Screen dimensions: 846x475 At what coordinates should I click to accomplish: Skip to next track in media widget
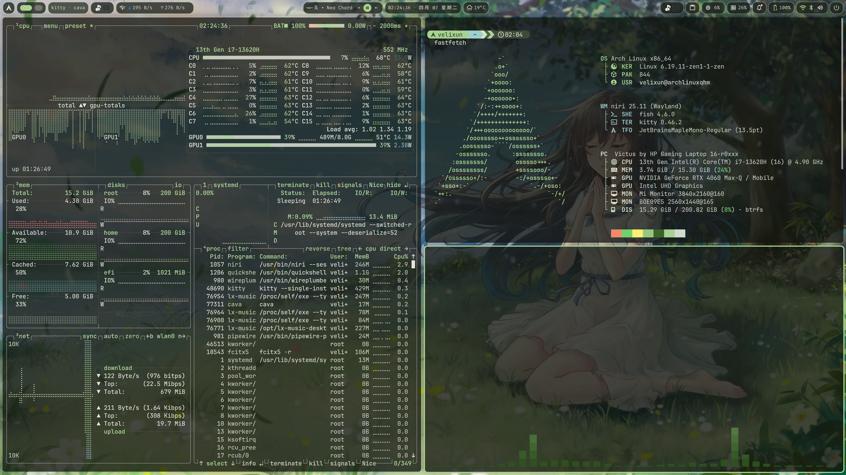376,8
